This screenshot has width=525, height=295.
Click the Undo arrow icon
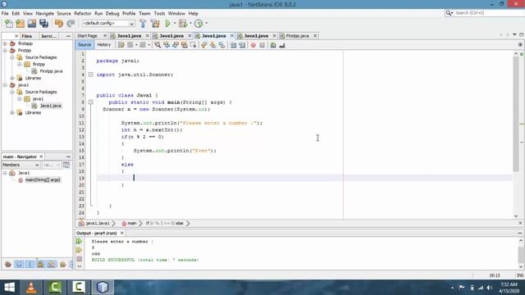pos(59,24)
